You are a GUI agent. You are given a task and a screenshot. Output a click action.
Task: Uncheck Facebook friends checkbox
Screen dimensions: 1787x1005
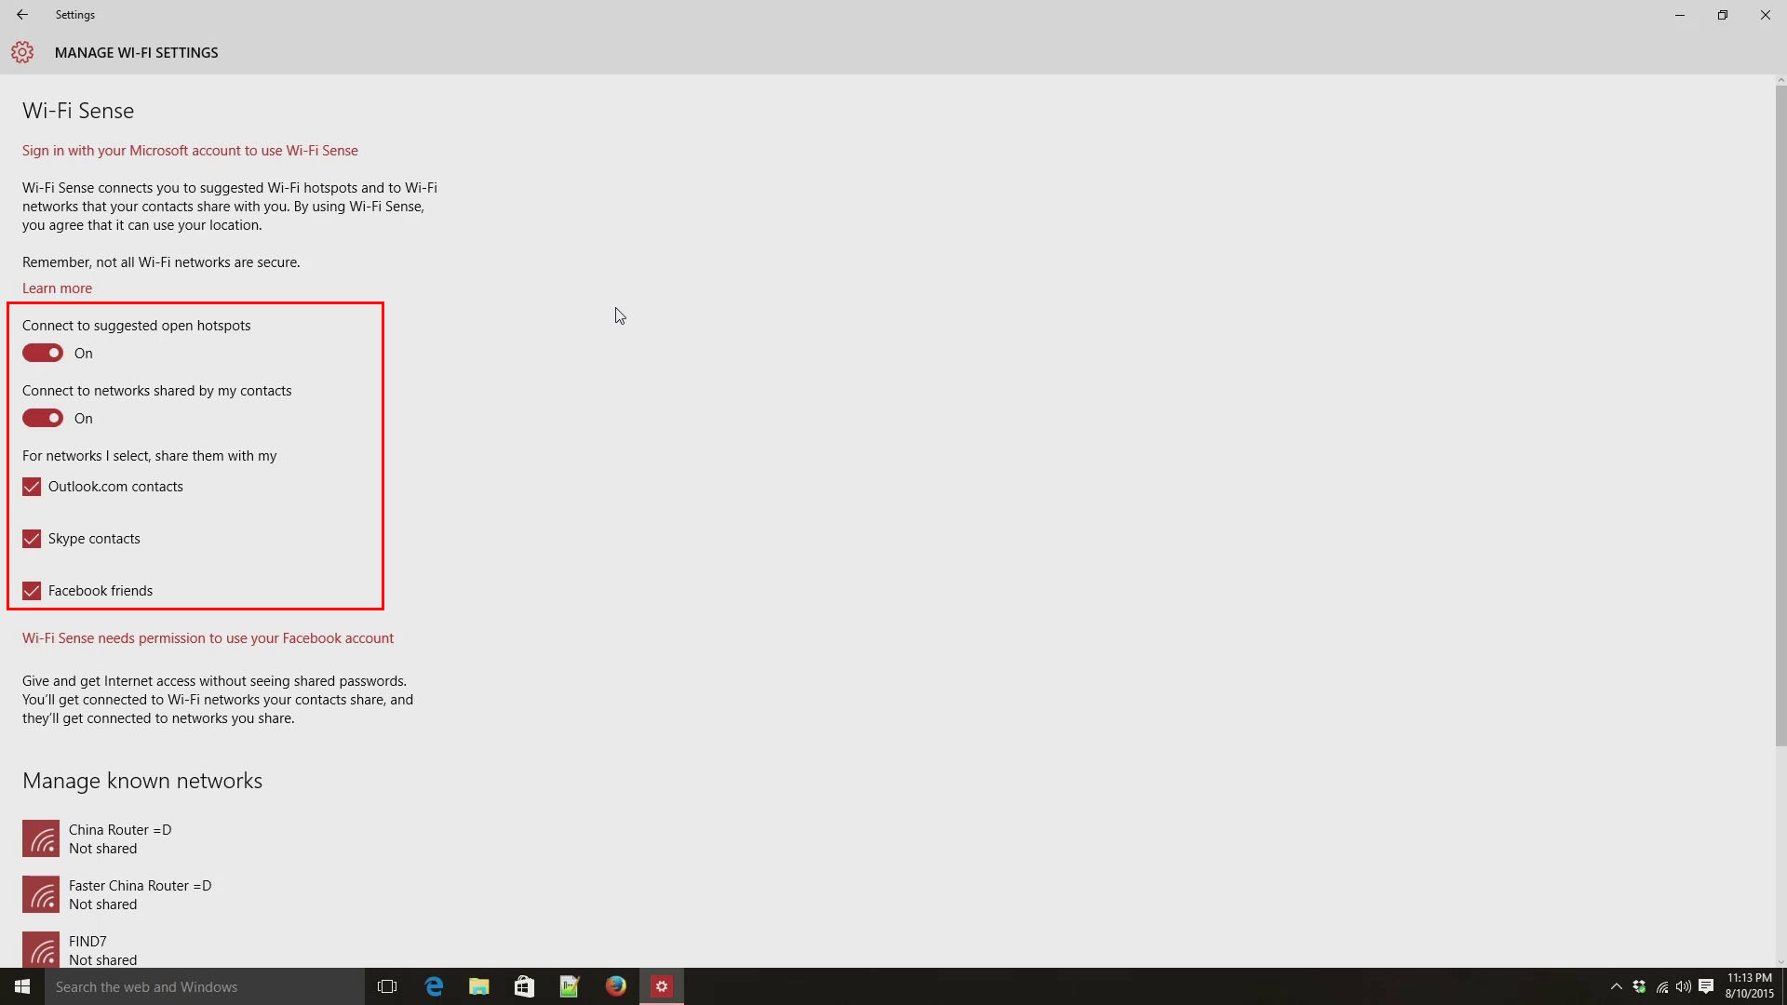point(32,591)
